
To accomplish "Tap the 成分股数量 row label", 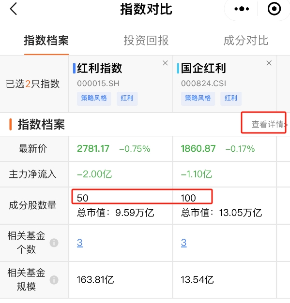I will pyautogui.click(x=33, y=205).
